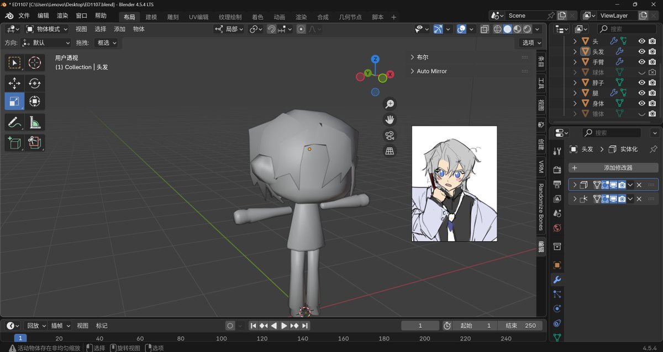Select the active Scale tool

14,102
